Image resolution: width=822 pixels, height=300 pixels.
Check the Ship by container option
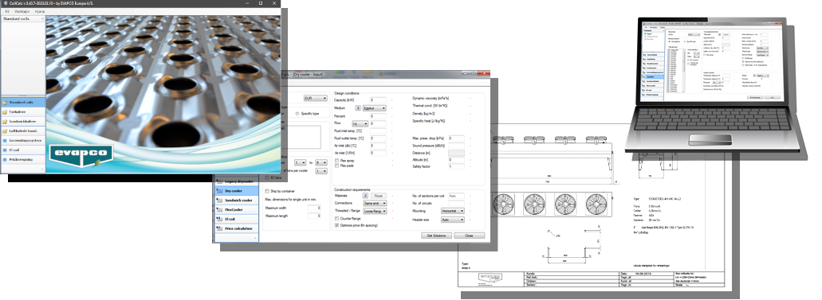point(267,191)
